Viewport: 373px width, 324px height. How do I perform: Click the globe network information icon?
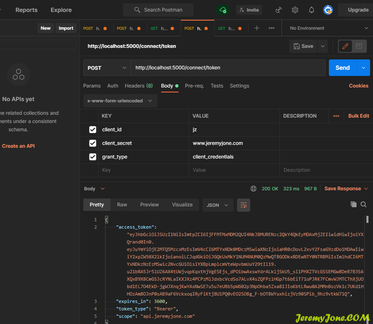point(253,189)
